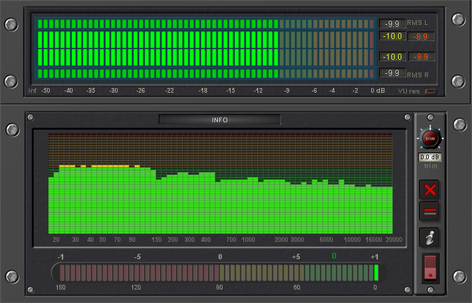Toggle the VU res switch
Image resolution: width=472 pixels, height=303 pixels.
click(430, 91)
